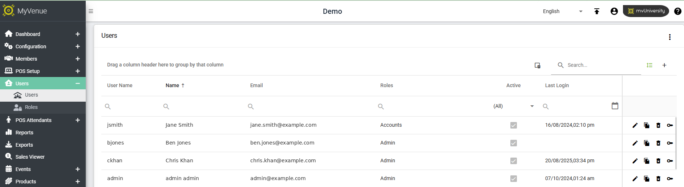Click the mvUniversity button
This screenshot has height=187, width=684.
(x=646, y=11)
